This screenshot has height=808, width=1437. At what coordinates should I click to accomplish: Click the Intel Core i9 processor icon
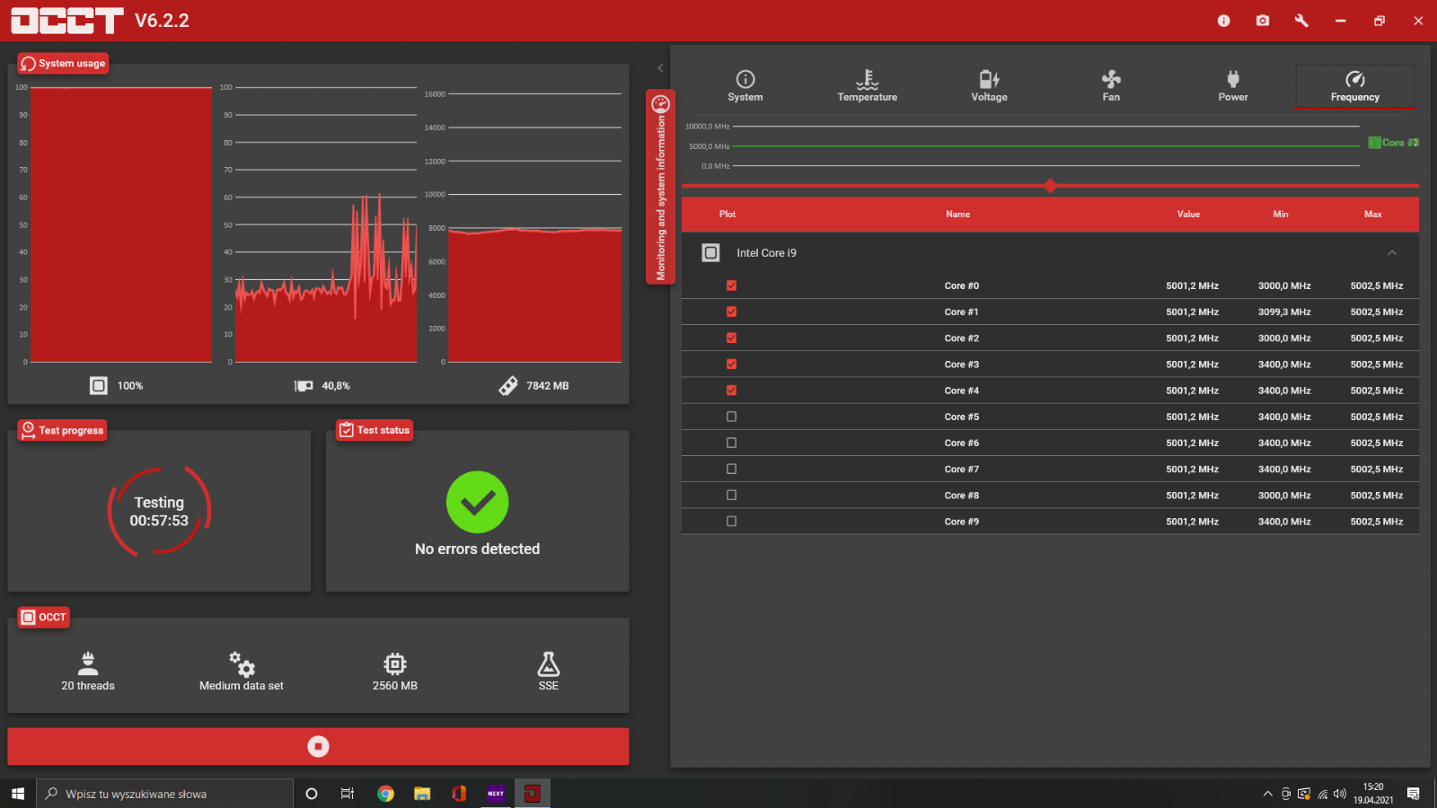710,253
